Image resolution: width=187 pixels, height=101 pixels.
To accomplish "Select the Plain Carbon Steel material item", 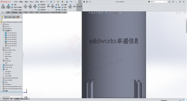I will point(10,50).
